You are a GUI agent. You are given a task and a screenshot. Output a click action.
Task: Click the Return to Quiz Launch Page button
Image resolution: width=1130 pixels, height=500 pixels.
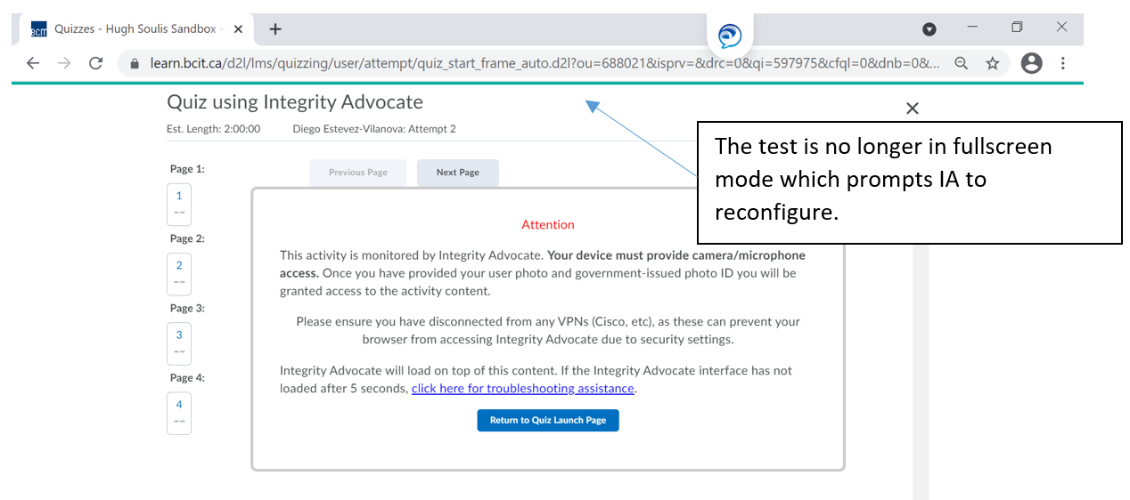tap(548, 420)
